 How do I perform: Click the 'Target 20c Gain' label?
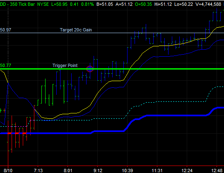(76, 30)
